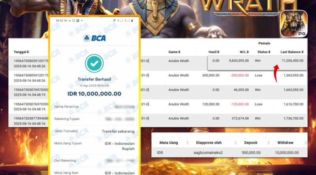
Task: Sort table by Last Balance column arrows
Action: [303, 52]
